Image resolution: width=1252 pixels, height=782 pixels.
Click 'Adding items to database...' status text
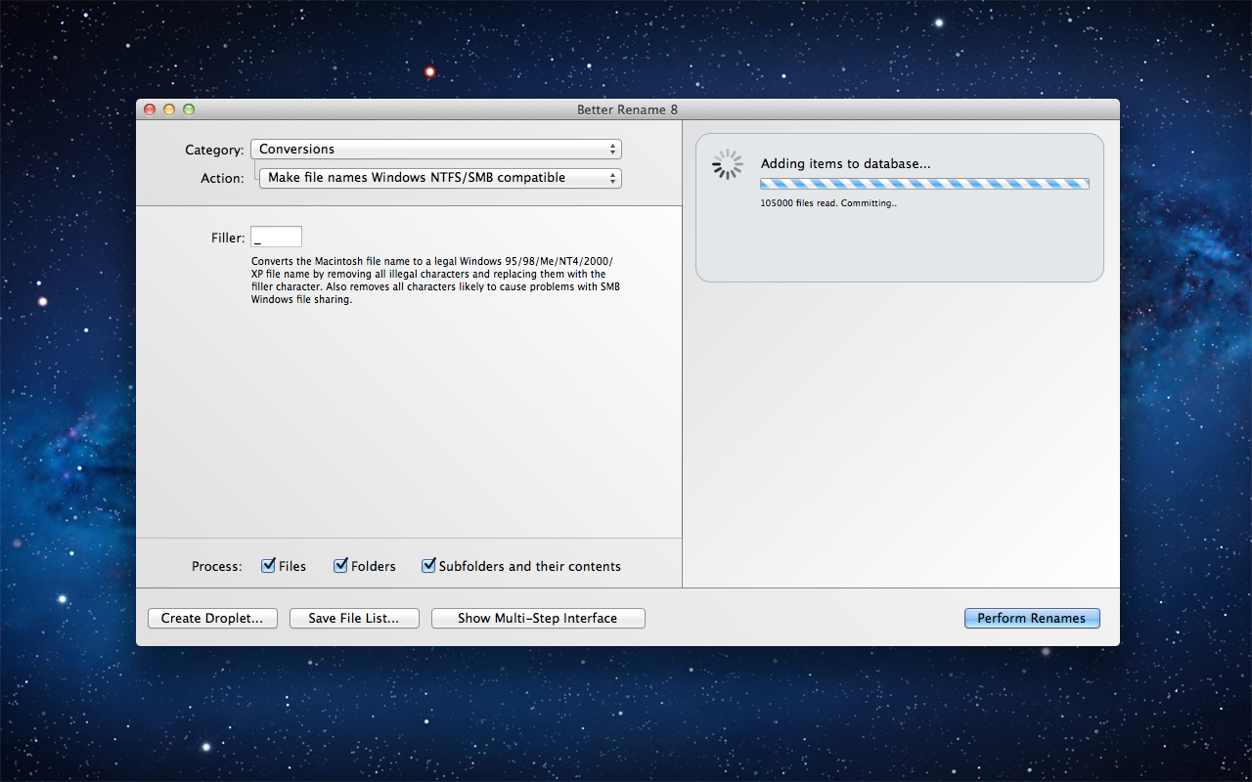(x=845, y=163)
